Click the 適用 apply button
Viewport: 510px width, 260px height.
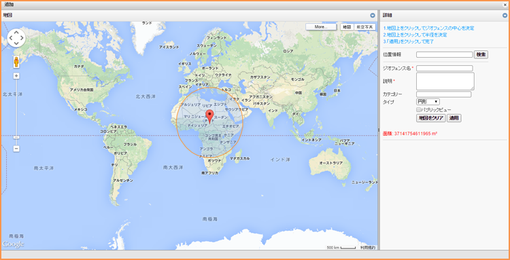coord(454,118)
